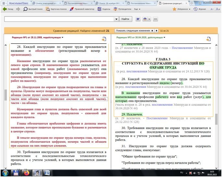Click right pane scroll-up arrow

[x=216, y=45]
